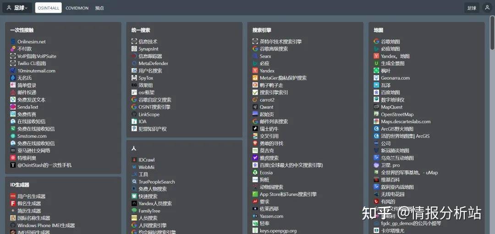Click the 谷歌高级搜索 Google icon
The height and width of the screenshot is (234, 495).
pos(255,49)
